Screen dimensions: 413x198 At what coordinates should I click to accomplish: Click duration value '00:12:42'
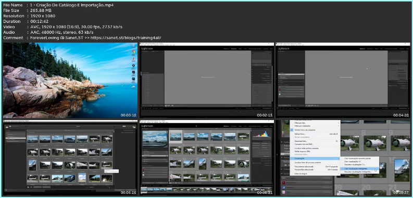[x=40, y=21]
